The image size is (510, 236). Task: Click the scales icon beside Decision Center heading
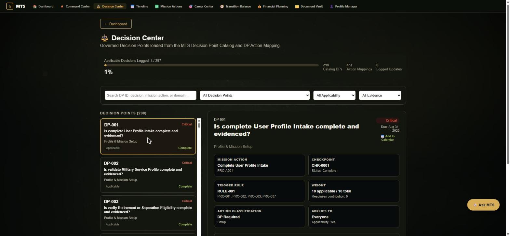click(x=104, y=38)
